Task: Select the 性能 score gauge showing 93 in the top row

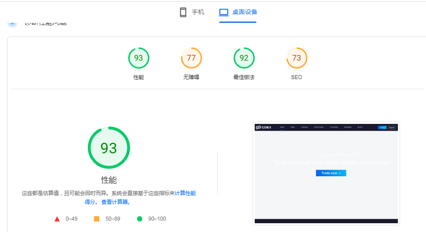Action: tap(138, 58)
